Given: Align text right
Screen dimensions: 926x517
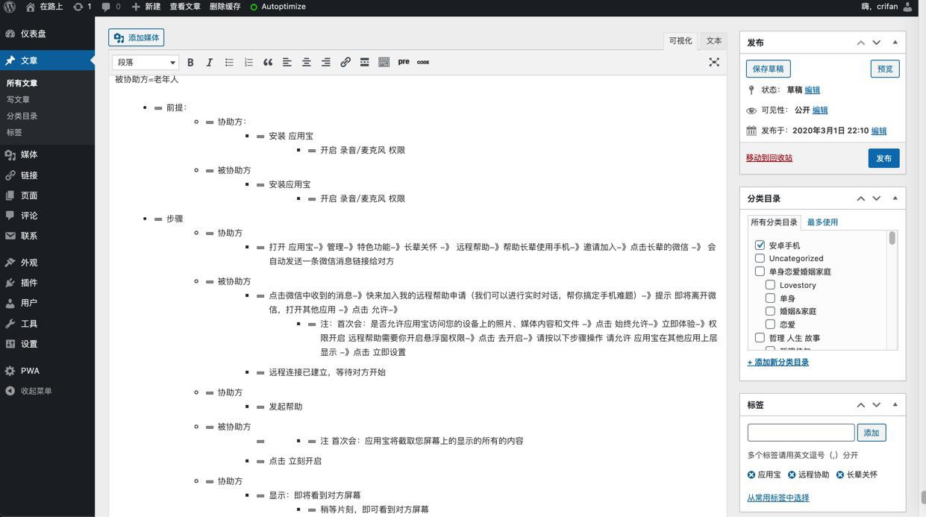Looking at the screenshot, I should tap(325, 62).
